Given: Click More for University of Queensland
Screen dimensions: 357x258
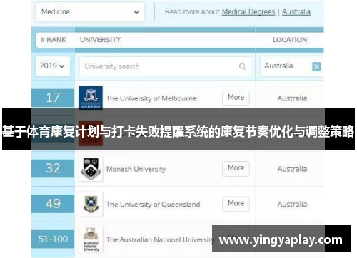Looking at the screenshot, I should 236,204.
